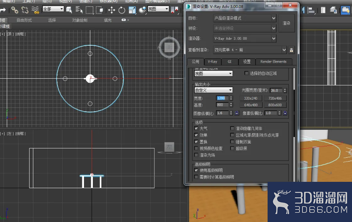The image size is (352, 222).
Task: Switch to the Render Elements tab
Action: pos(273,62)
